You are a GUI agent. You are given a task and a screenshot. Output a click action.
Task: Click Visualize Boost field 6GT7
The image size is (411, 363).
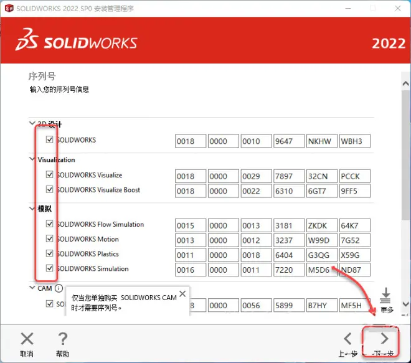pyautogui.click(x=322, y=191)
